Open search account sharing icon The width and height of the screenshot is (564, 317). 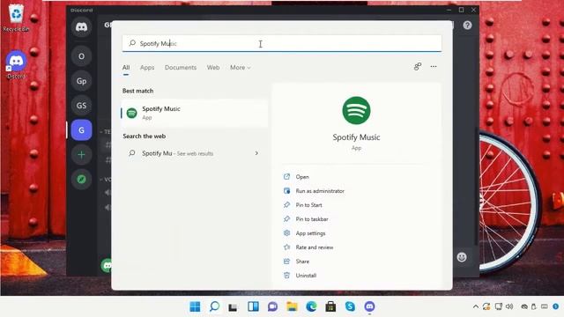[x=417, y=67]
